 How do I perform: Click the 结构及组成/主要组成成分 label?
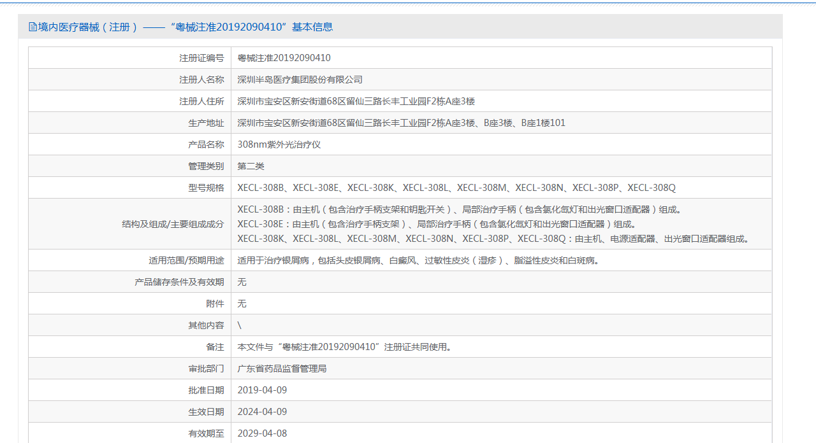pos(173,224)
